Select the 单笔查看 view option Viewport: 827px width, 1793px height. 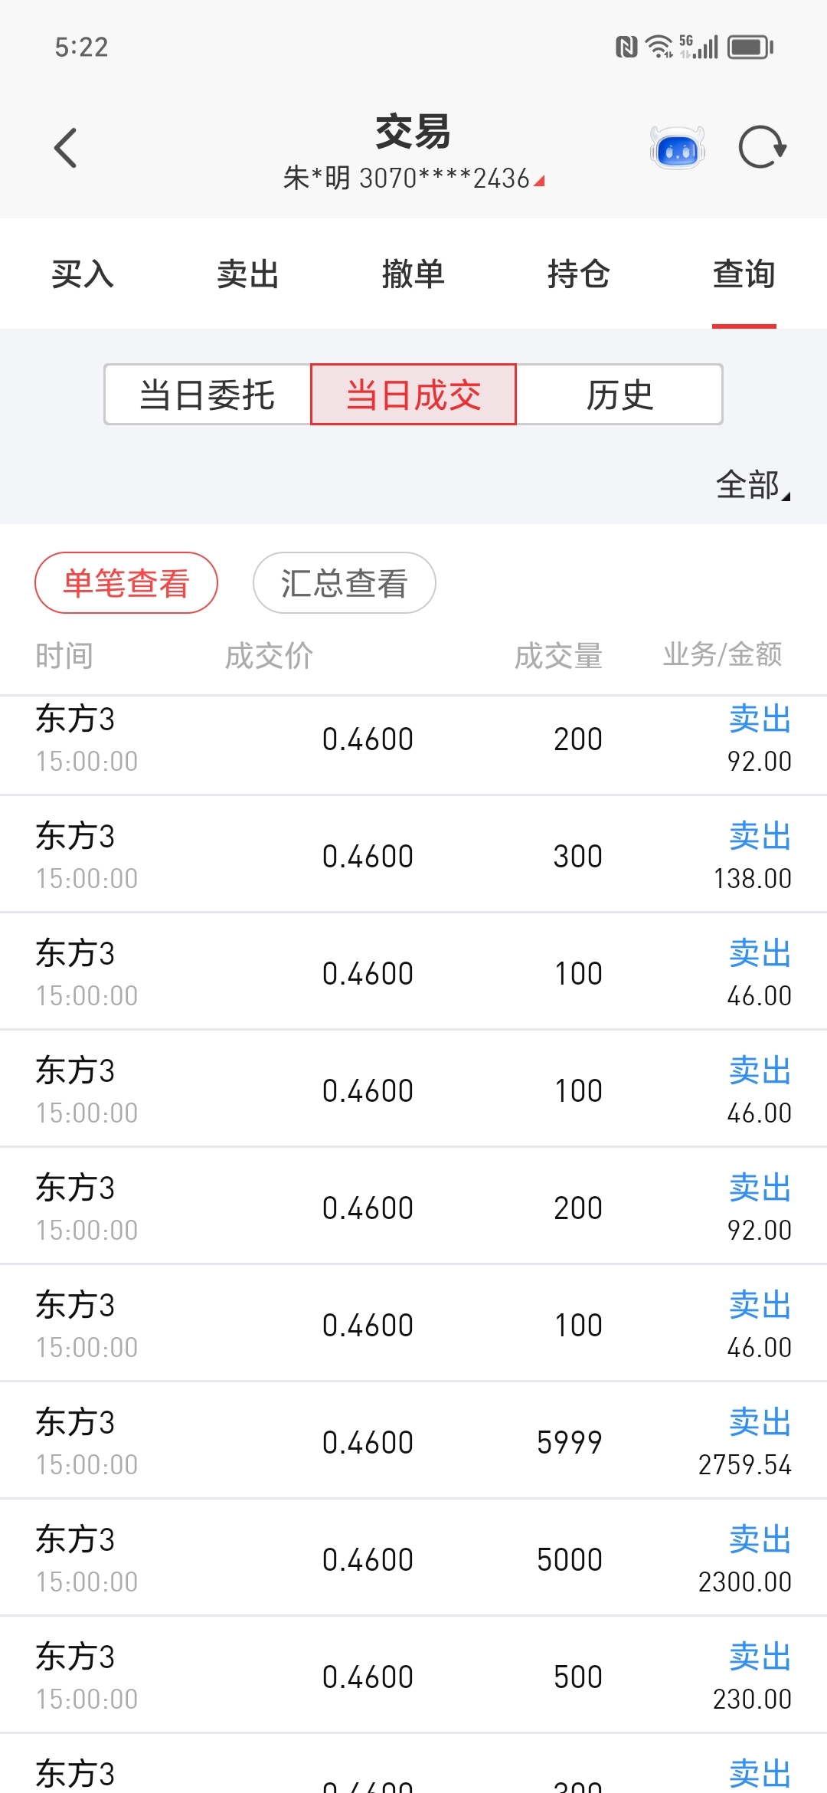point(126,583)
